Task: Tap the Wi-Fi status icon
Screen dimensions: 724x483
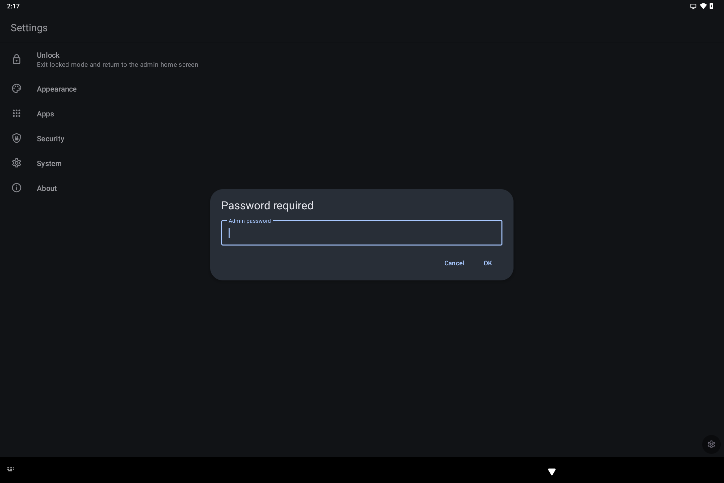Action: (703, 6)
